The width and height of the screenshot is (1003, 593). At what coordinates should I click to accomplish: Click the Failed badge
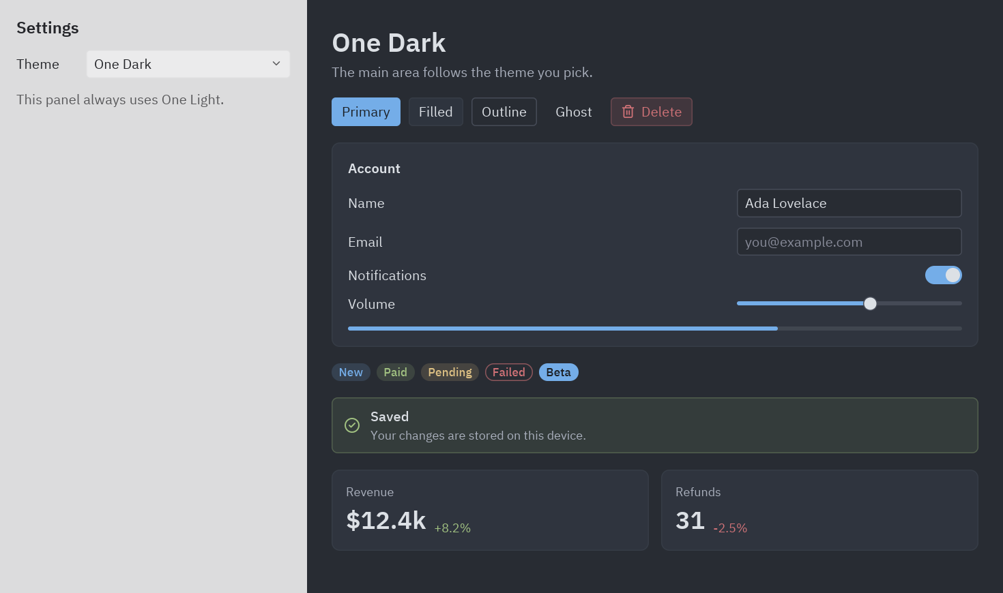point(509,372)
